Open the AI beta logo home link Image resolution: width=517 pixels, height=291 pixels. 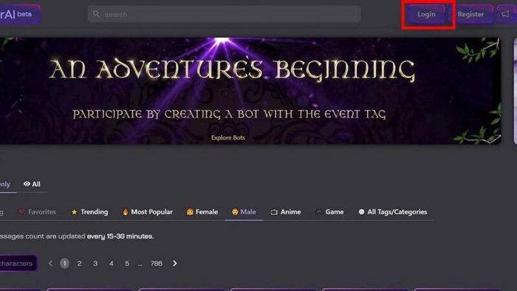tap(20, 14)
